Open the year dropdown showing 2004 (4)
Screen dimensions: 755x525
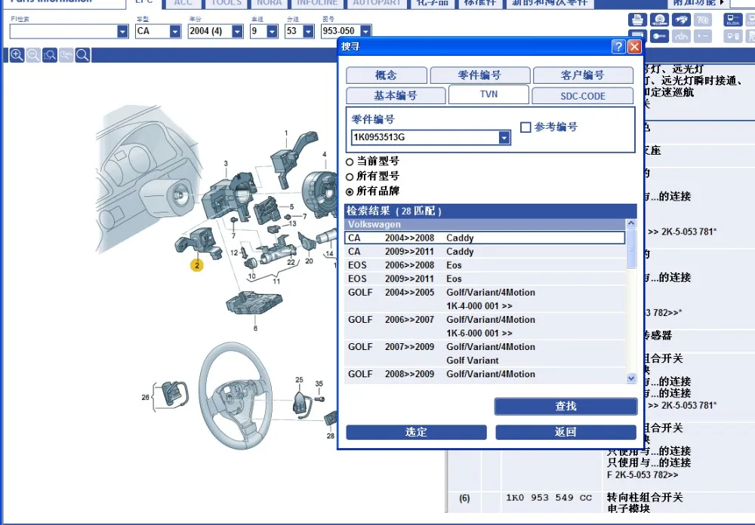[237, 31]
